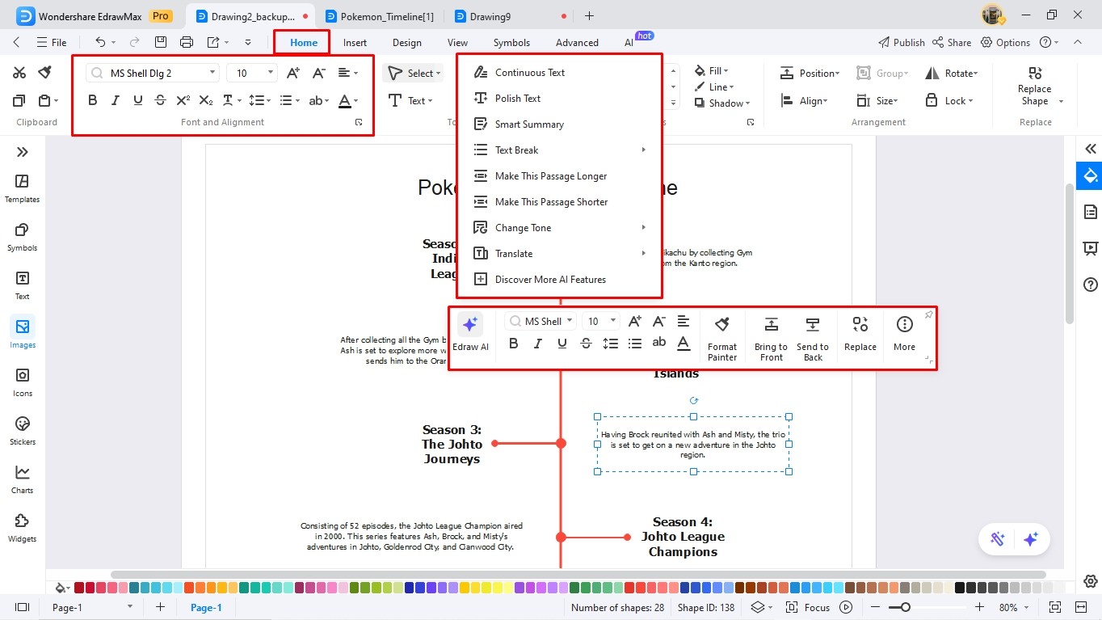
Task: Pick the first red swatch in color bar
Action: point(79,588)
